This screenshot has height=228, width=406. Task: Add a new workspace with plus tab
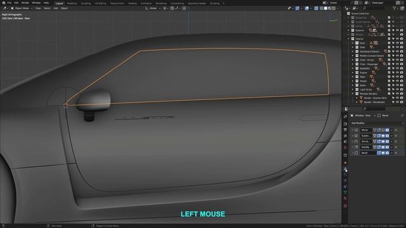(223, 3)
